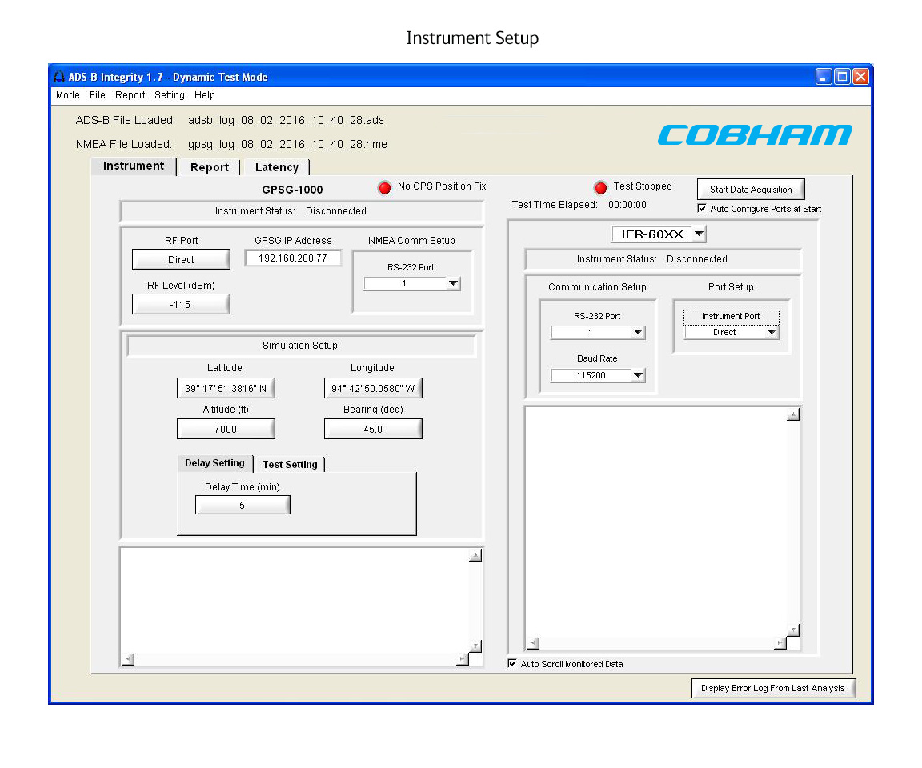Switch to the Test Setting tab

click(x=291, y=464)
